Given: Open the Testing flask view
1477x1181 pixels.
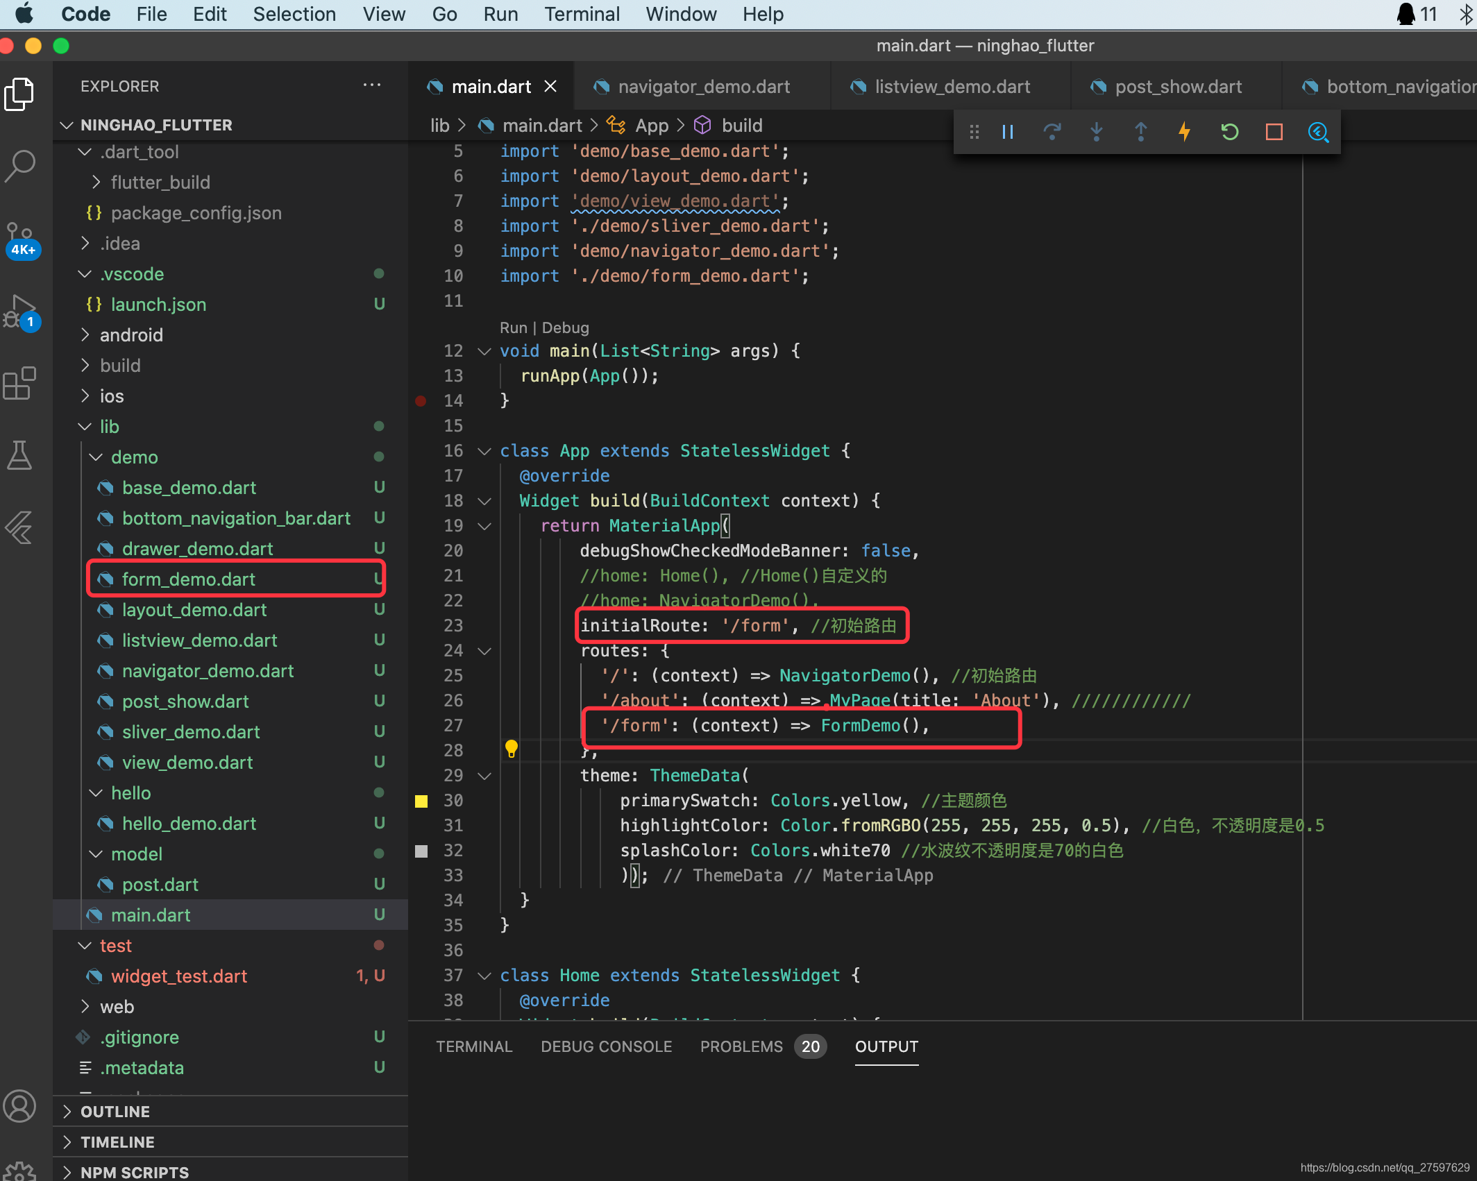Looking at the screenshot, I should coord(19,456).
